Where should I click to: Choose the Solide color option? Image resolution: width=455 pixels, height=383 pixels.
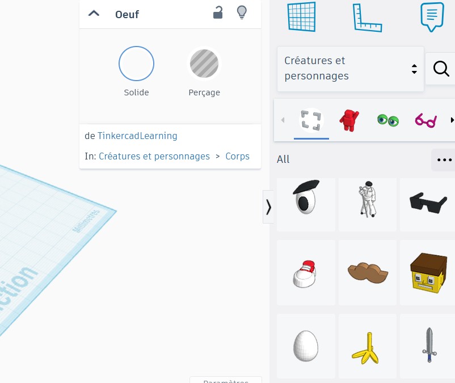tap(136, 64)
